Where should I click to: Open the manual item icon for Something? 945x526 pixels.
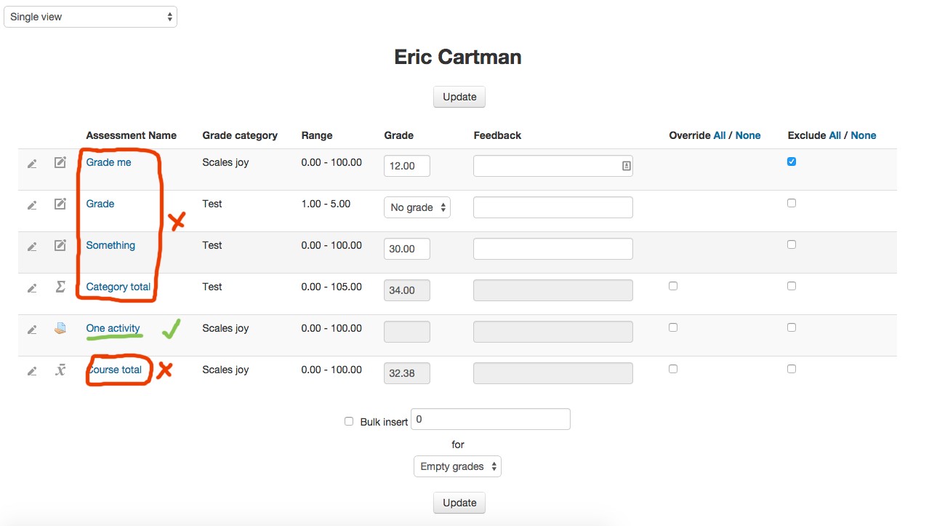coord(60,245)
